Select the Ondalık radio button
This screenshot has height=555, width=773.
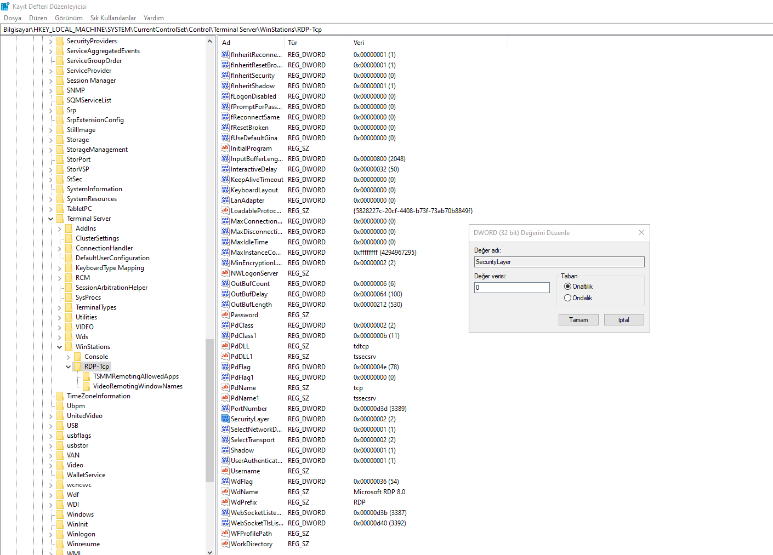click(567, 298)
